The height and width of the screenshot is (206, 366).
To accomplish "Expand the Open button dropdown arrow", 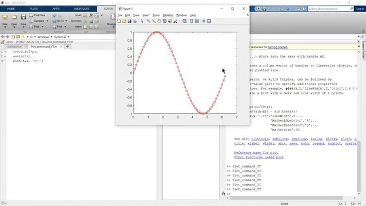I will (x=14, y=27).
